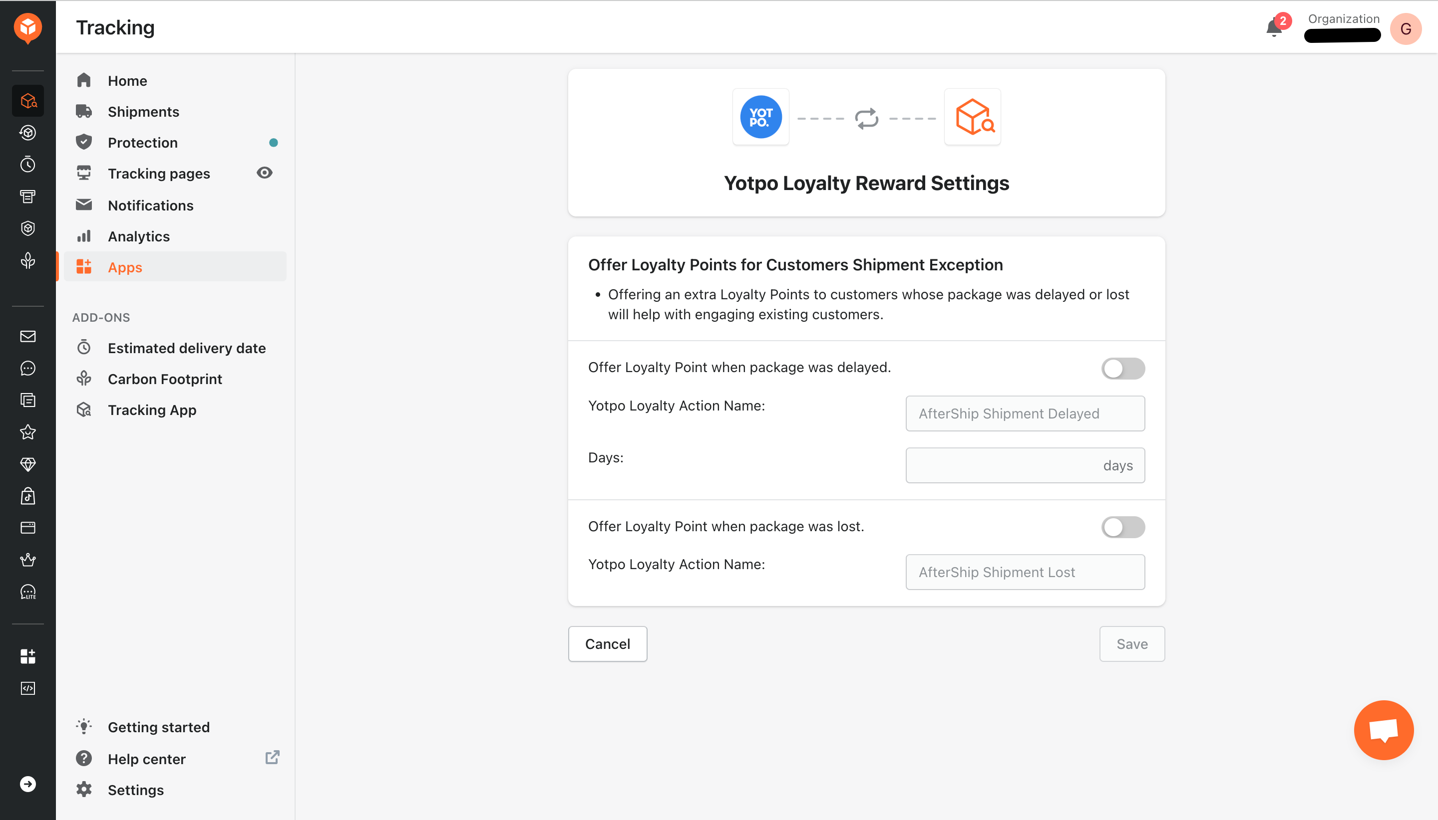1438x820 pixels.
Task: Go to Home in sidebar
Action: [x=175, y=81]
